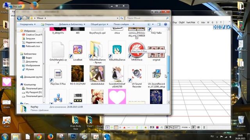
Task: Click the Открыть button in the Explorer toolbar
Action: (x=47, y=24)
